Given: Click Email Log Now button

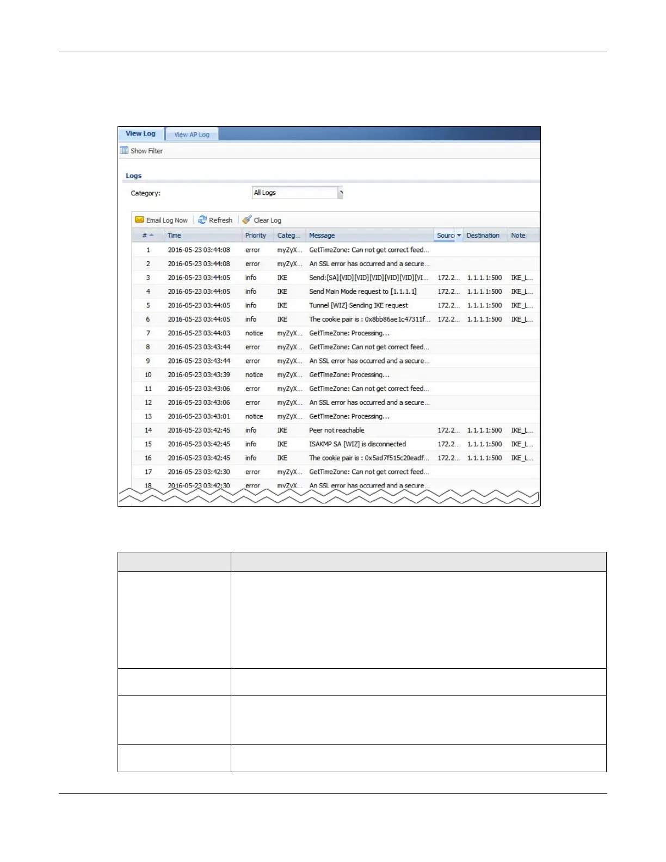Looking at the screenshot, I should 162,220.
